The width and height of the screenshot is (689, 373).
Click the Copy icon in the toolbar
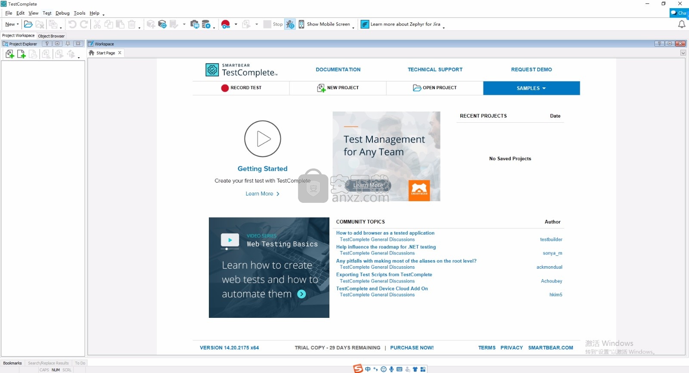[x=109, y=24]
